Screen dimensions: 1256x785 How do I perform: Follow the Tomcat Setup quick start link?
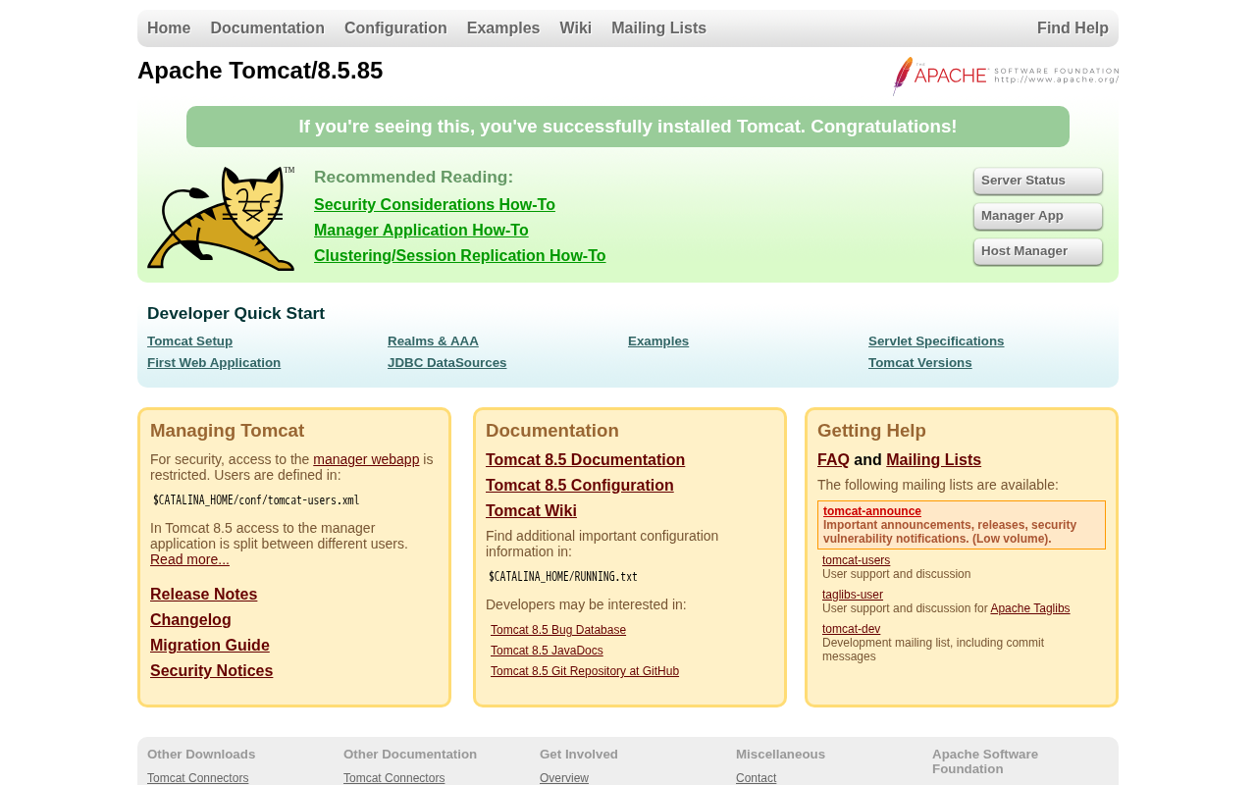point(189,341)
